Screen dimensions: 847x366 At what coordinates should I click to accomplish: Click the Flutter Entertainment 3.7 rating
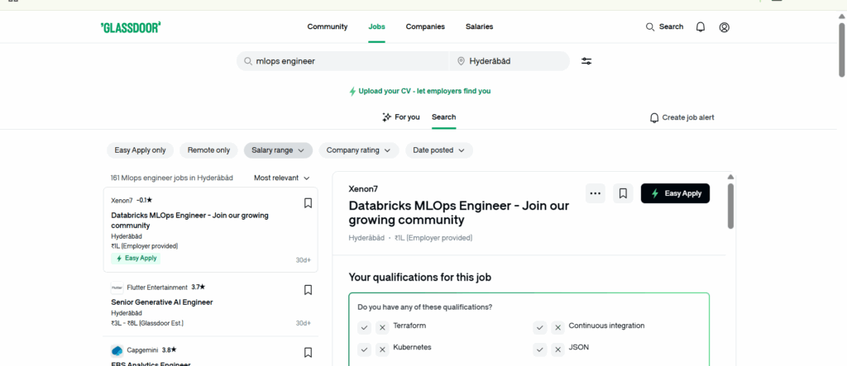(x=199, y=288)
